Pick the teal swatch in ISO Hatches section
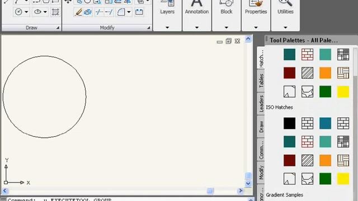Viewport: 358px width, 201px height. tap(290, 142)
